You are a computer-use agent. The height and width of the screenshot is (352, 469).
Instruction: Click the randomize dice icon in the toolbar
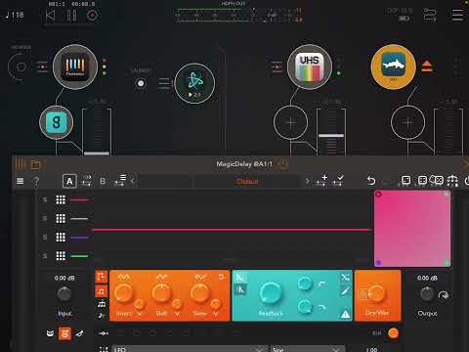click(x=436, y=180)
